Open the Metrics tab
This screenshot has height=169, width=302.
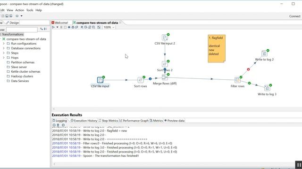click(156, 121)
